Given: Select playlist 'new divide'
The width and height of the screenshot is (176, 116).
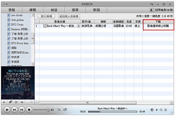Looking at the screenshot, I should point(17,15).
